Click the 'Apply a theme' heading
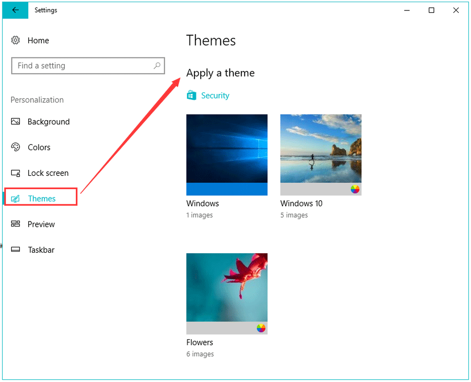 coord(220,73)
